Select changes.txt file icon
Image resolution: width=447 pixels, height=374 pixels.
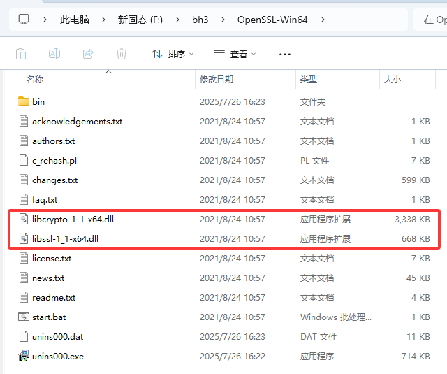pos(24,180)
